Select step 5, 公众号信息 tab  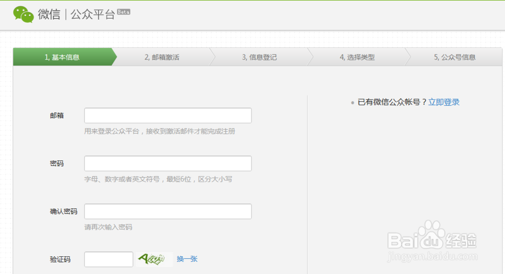(454, 57)
